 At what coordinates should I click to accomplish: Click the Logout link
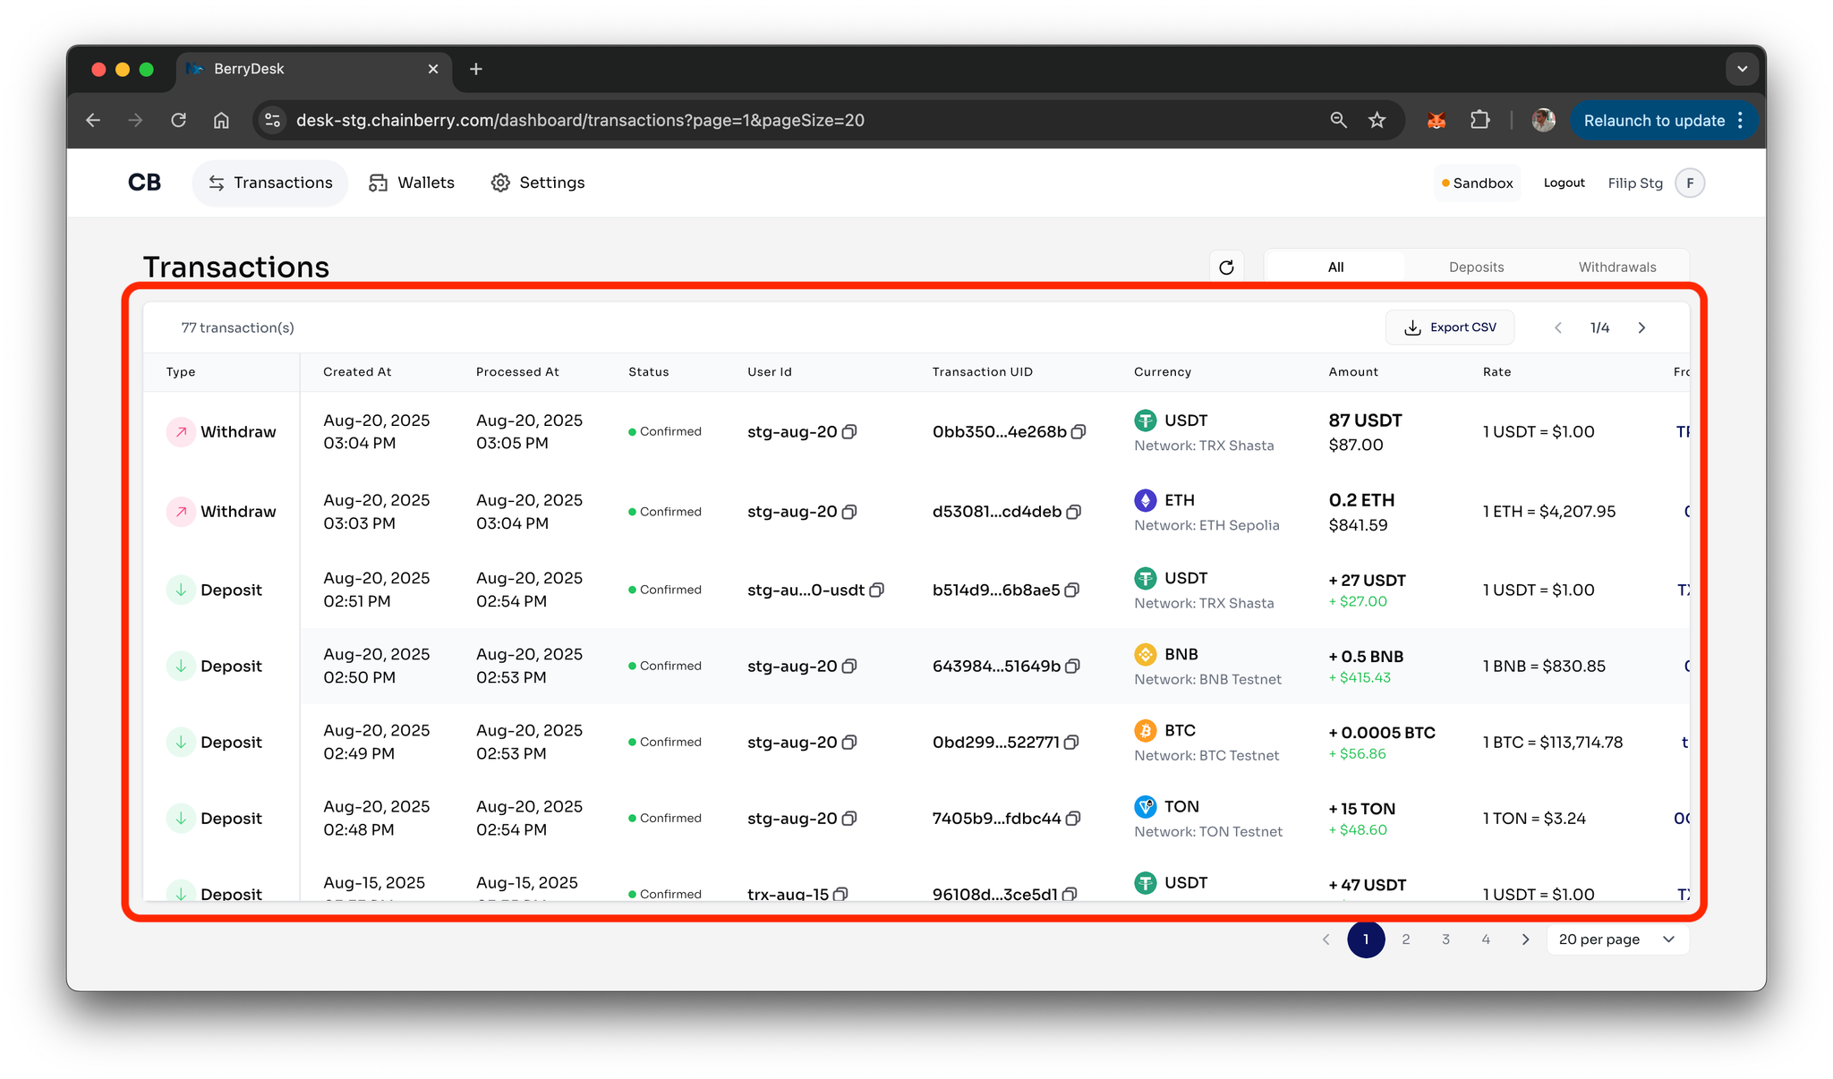pos(1564,183)
